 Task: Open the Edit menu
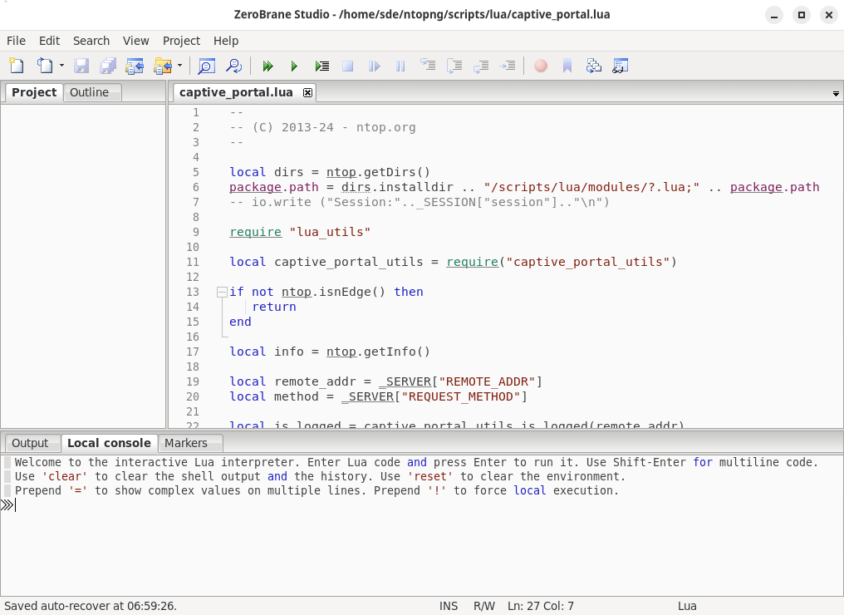49,41
